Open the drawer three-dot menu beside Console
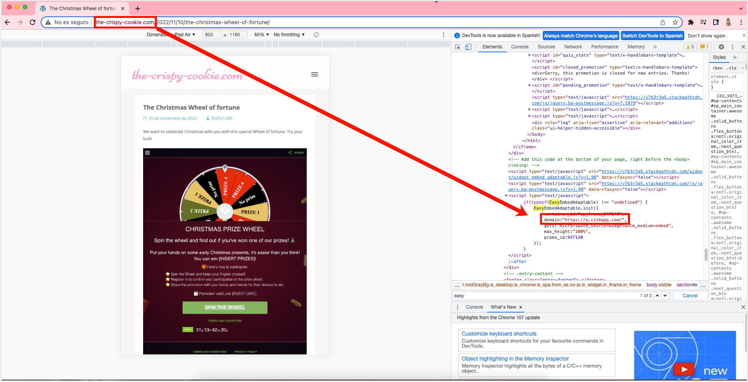Image resolution: width=748 pixels, height=382 pixels. pos(457,307)
